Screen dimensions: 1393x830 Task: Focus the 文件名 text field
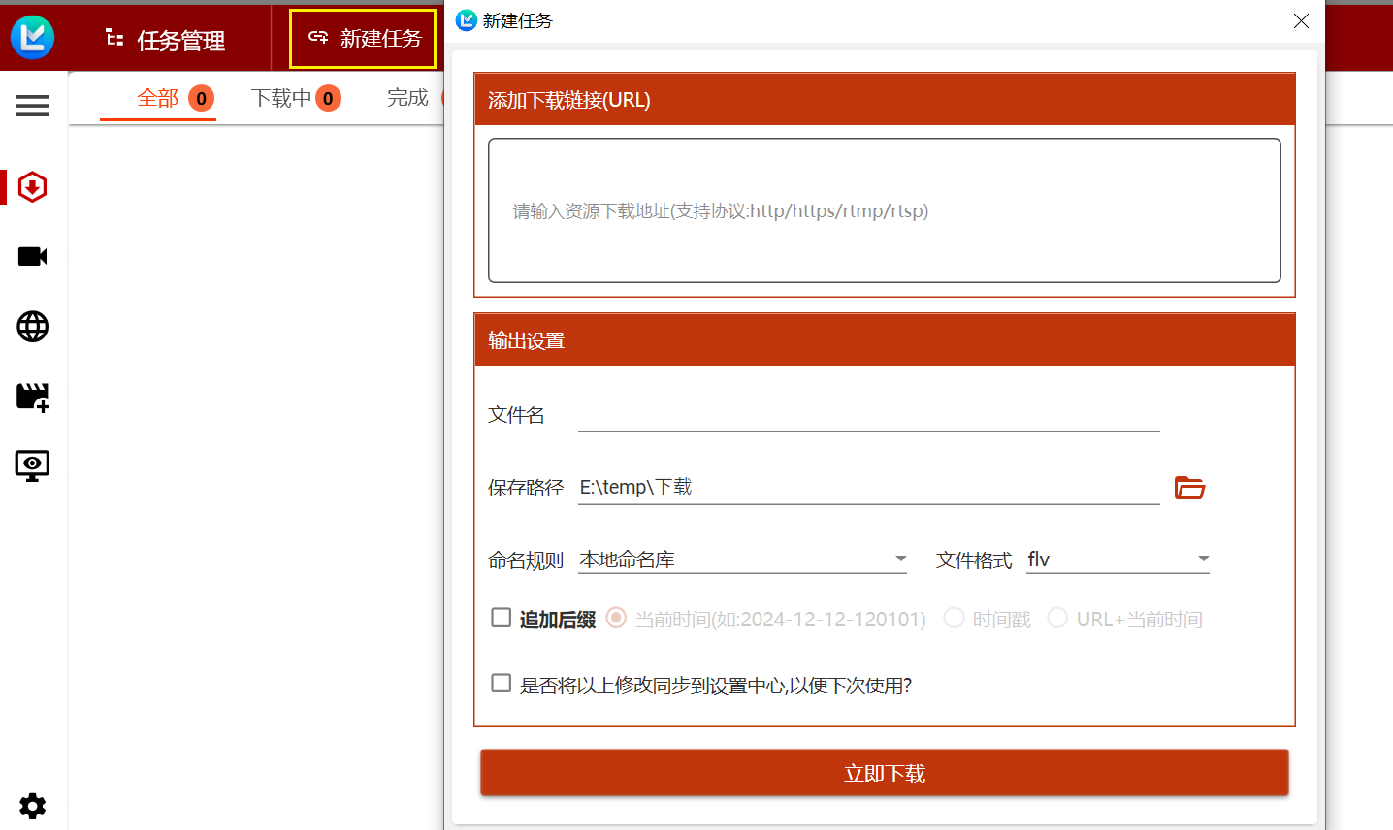point(868,416)
